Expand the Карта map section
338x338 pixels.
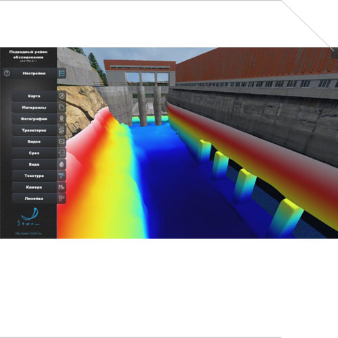34,96
